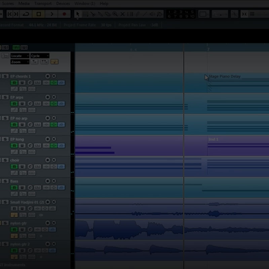Screen dimensions: 269x269
Task: Open channel settings 'e' for choir
Action: (30, 166)
